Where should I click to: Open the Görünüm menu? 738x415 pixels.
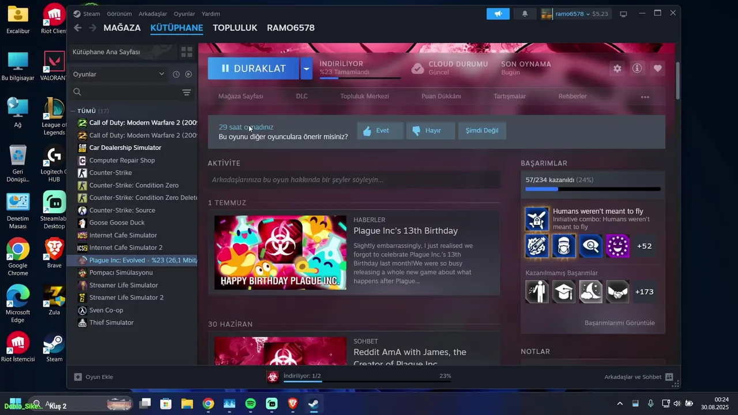[119, 14]
